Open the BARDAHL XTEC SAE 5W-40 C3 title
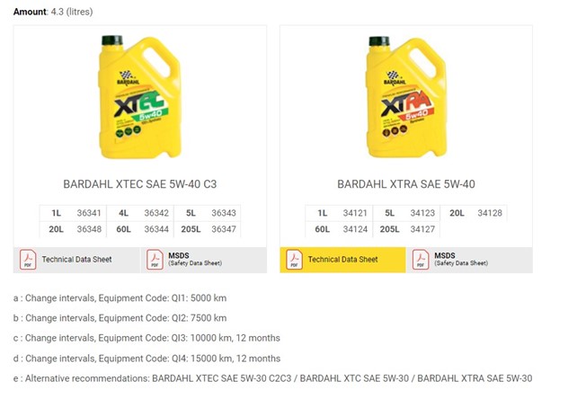The height and width of the screenshot is (399, 577). coord(139,184)
